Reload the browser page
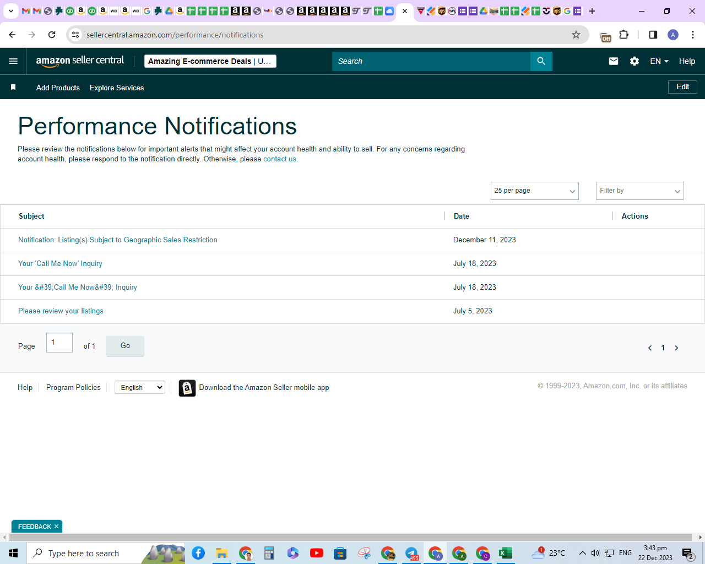The height and width of the screenshot is (564, 705). (52, 35)
